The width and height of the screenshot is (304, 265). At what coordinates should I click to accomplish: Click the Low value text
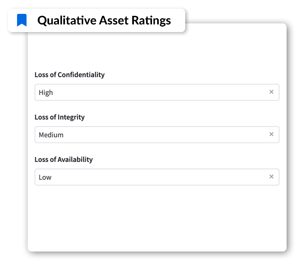(x=45, y=177)
